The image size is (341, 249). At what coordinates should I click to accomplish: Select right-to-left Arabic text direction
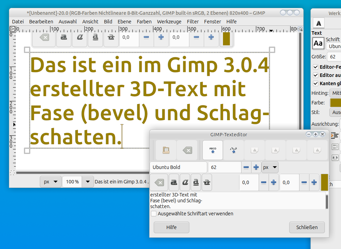(x=234, y=150)
